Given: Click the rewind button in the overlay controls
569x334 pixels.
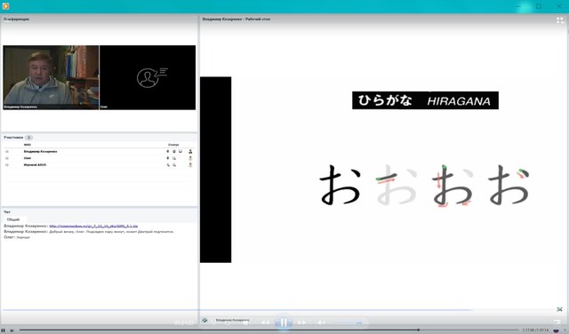Looking at the screenshot, I should [266, 322].
